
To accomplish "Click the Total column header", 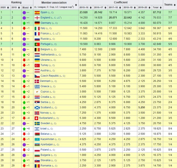I will click(x=156, y=7).
